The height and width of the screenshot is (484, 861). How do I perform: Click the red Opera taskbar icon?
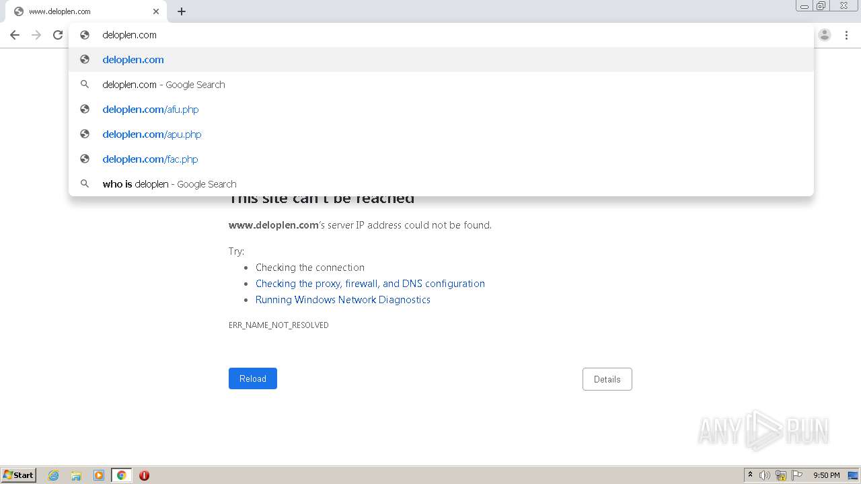(144, 475)
